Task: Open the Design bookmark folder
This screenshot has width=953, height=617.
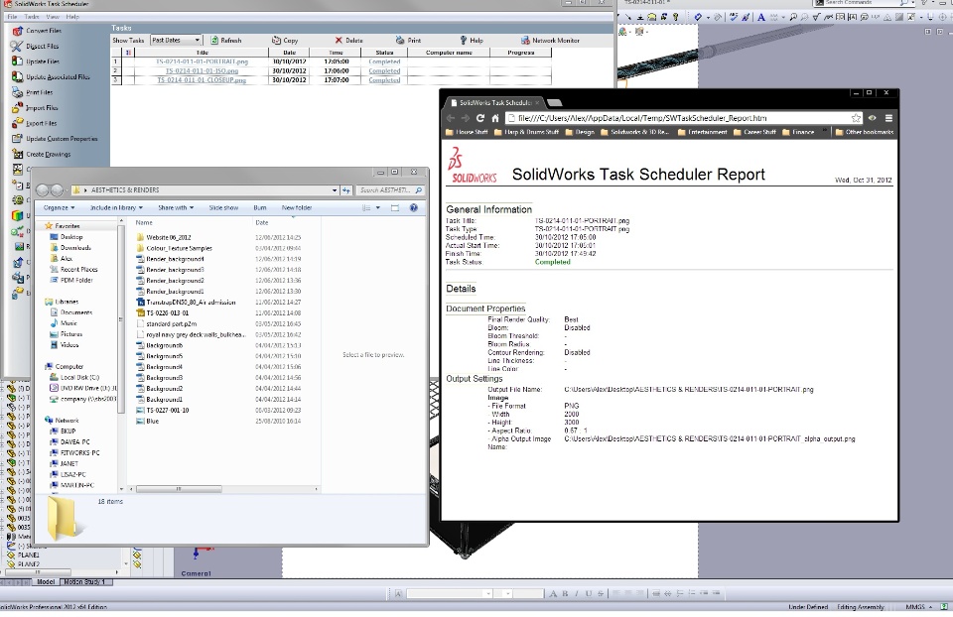Action: pos(580,132)
